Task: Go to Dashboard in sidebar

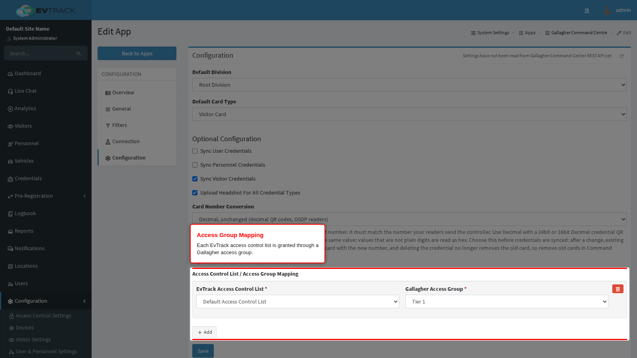Action: pyautogui.click(x=46, y=74)
